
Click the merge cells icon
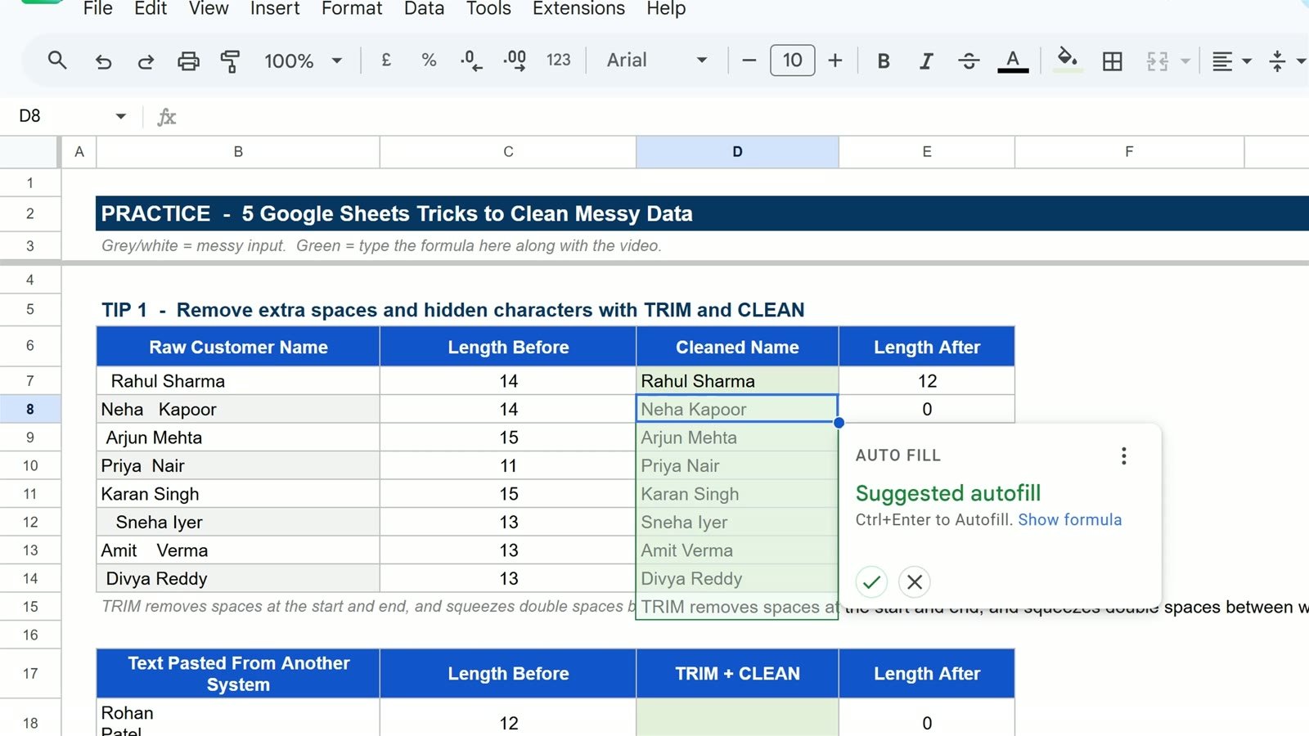click(1157, 61)
